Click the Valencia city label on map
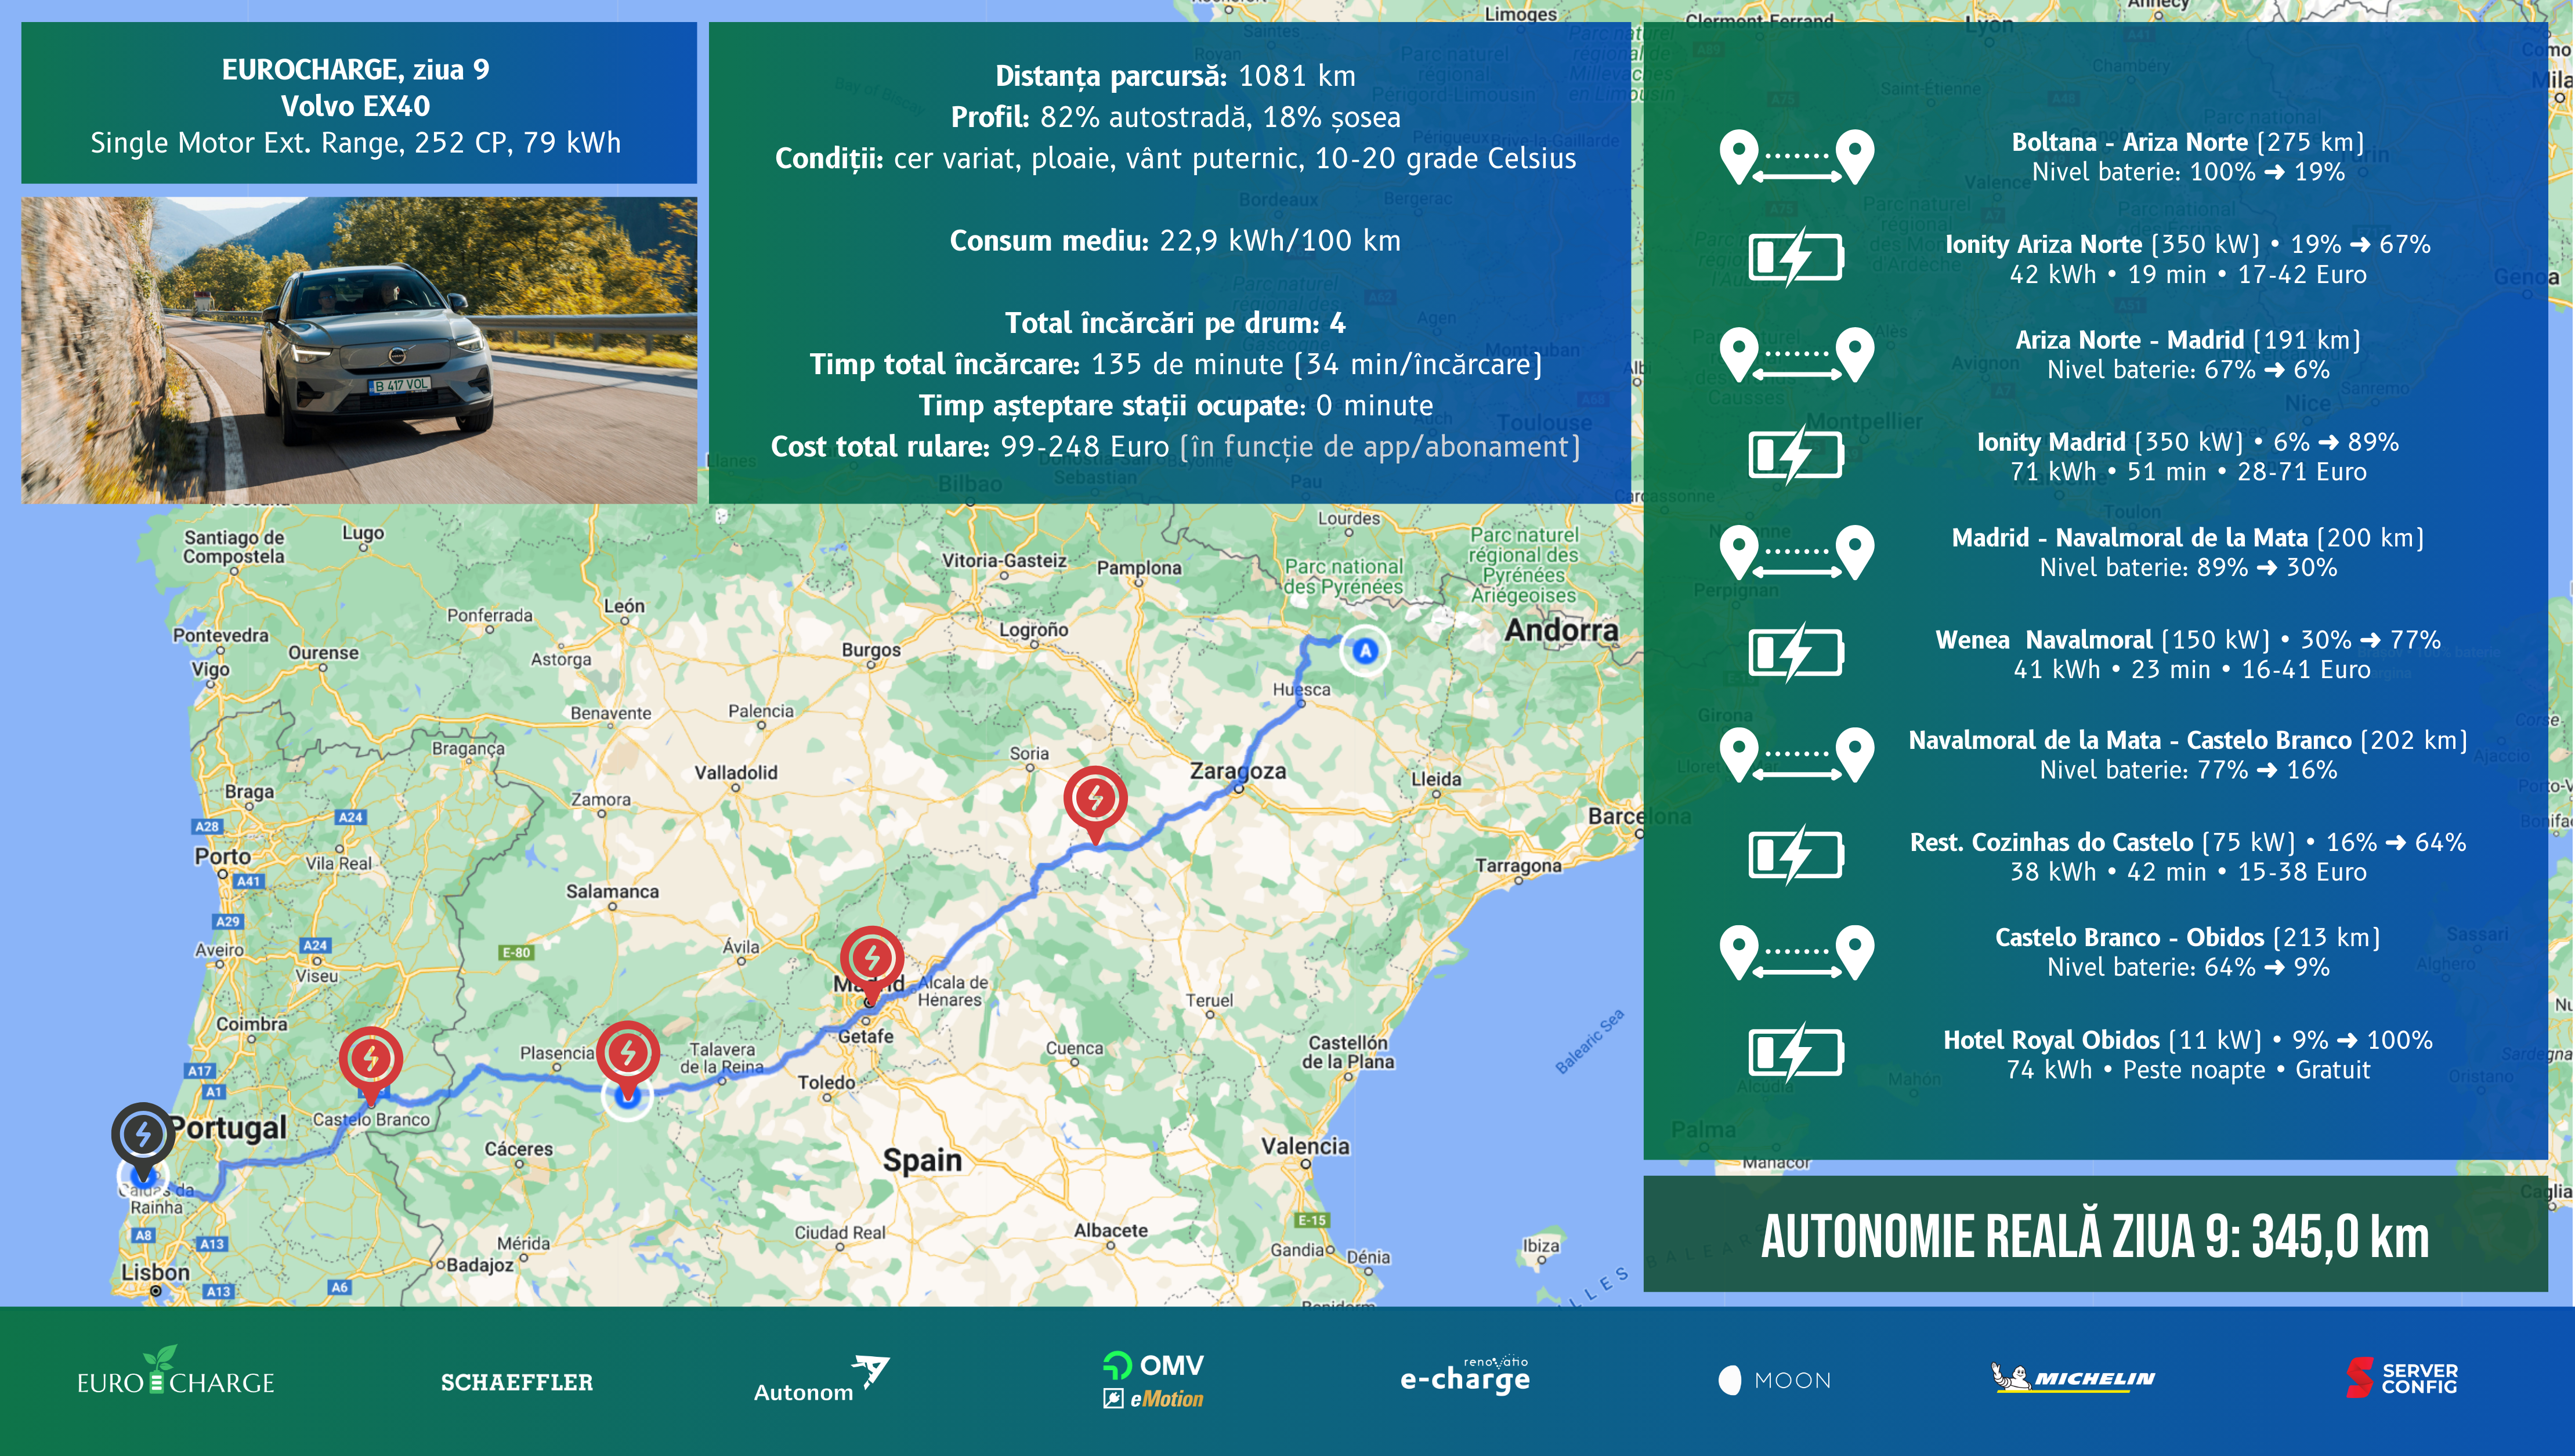The image size is (2575, 1456). [1305, 1146]
